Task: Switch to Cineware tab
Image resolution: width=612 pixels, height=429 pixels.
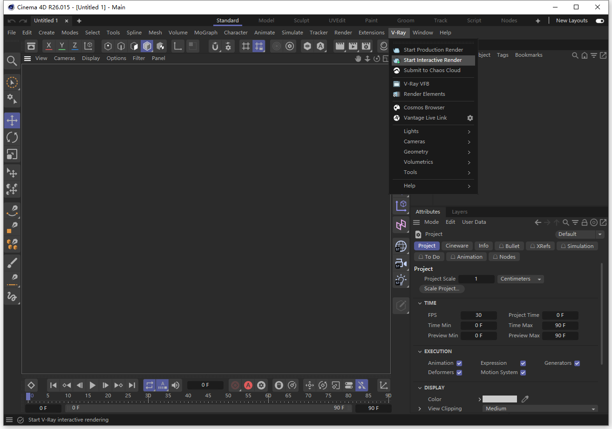Action: tap(456, 246)
